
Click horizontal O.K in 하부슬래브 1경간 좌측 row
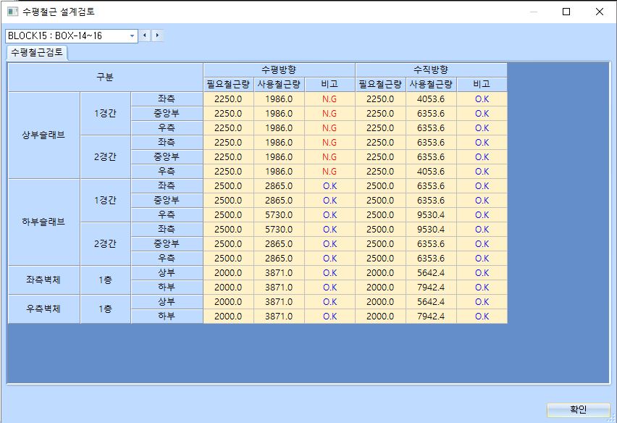[x=330, y=186]
